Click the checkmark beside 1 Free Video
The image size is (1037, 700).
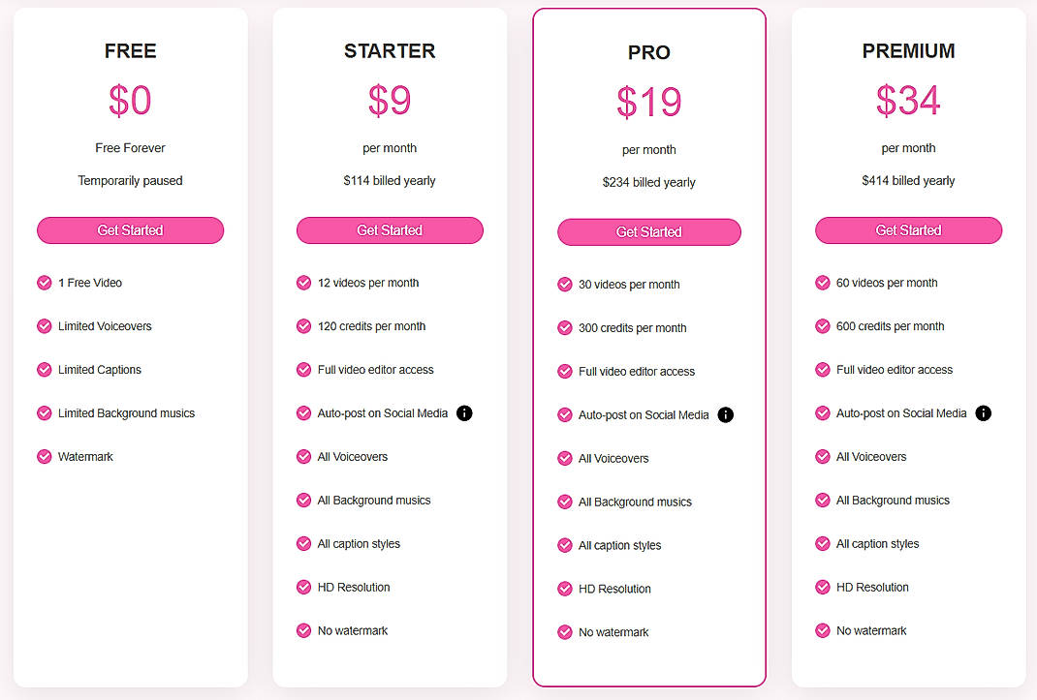tap(45, 282)
